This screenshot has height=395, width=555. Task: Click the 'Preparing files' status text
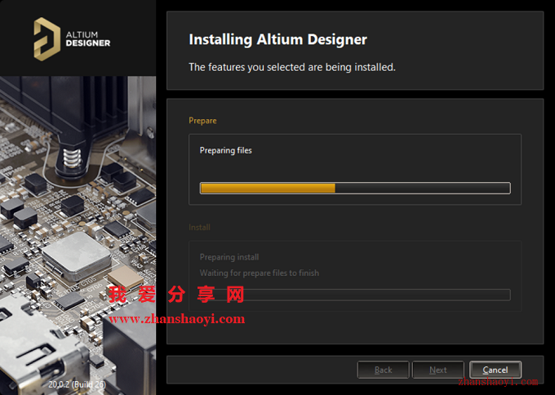[226, 150]
